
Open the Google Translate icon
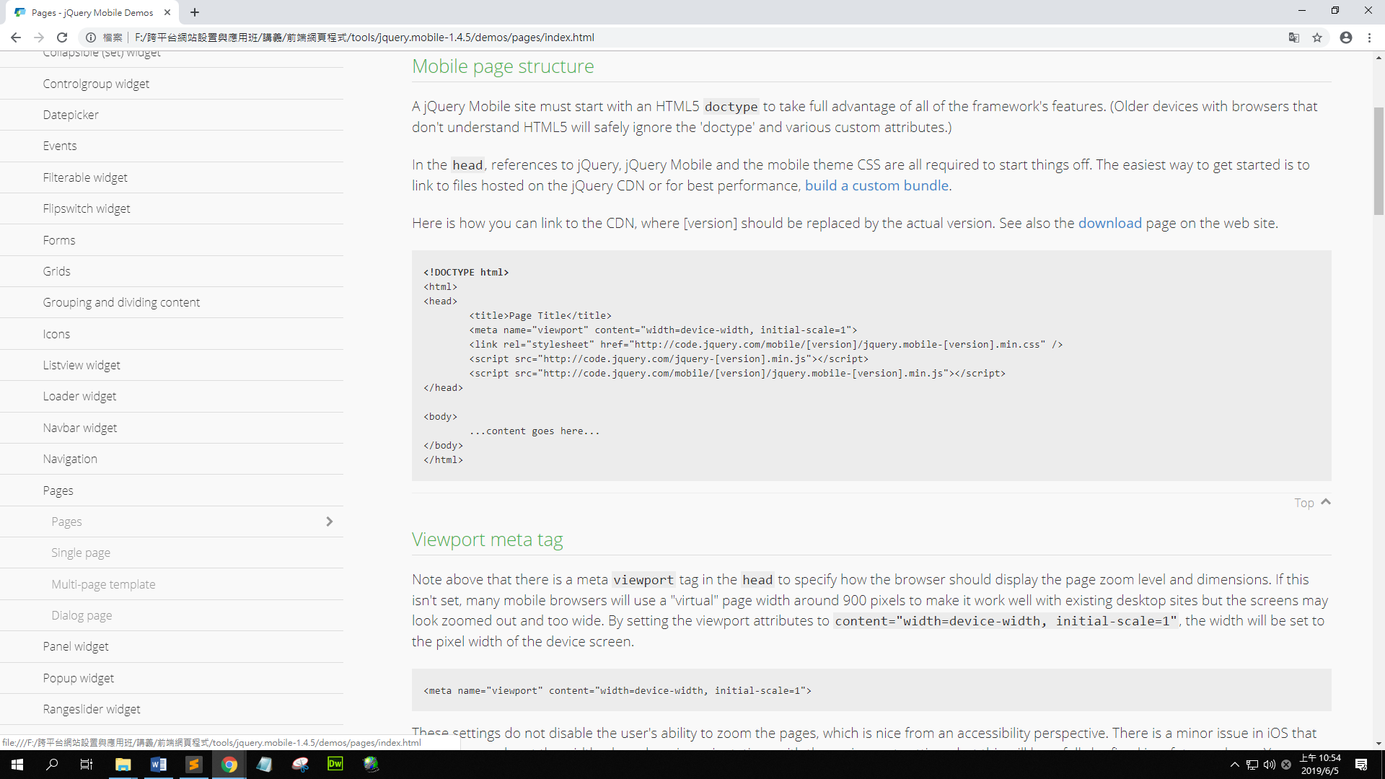click(x=1294, y=38)
